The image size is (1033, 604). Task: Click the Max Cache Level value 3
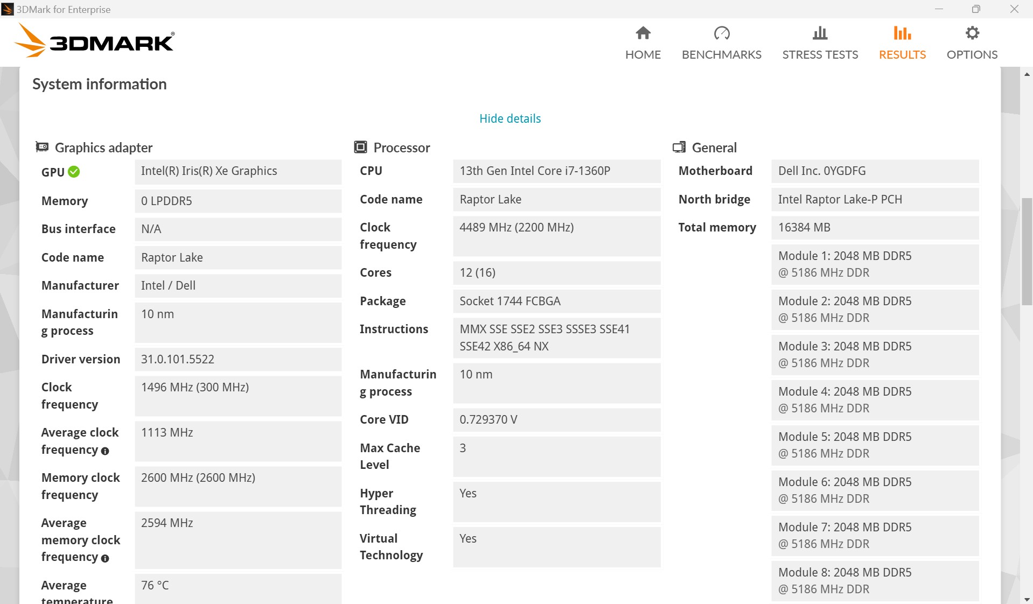click(556, 456)
